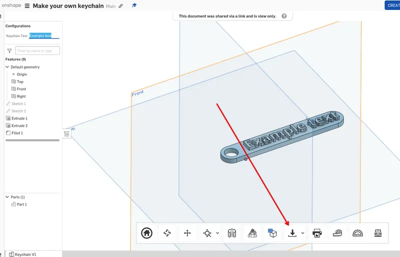Collapse the Default geometry group
Screen dimensions: 400x257
[7, 67]
